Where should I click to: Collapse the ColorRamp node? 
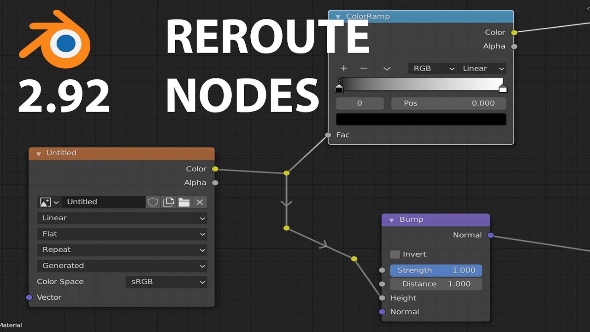(337, 17)
